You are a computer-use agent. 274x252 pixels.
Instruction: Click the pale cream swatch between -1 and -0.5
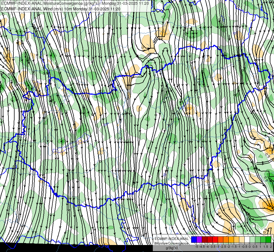pos(242,240)
